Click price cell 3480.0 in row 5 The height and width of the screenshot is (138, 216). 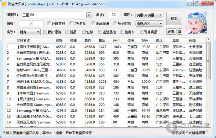[61, 70]
